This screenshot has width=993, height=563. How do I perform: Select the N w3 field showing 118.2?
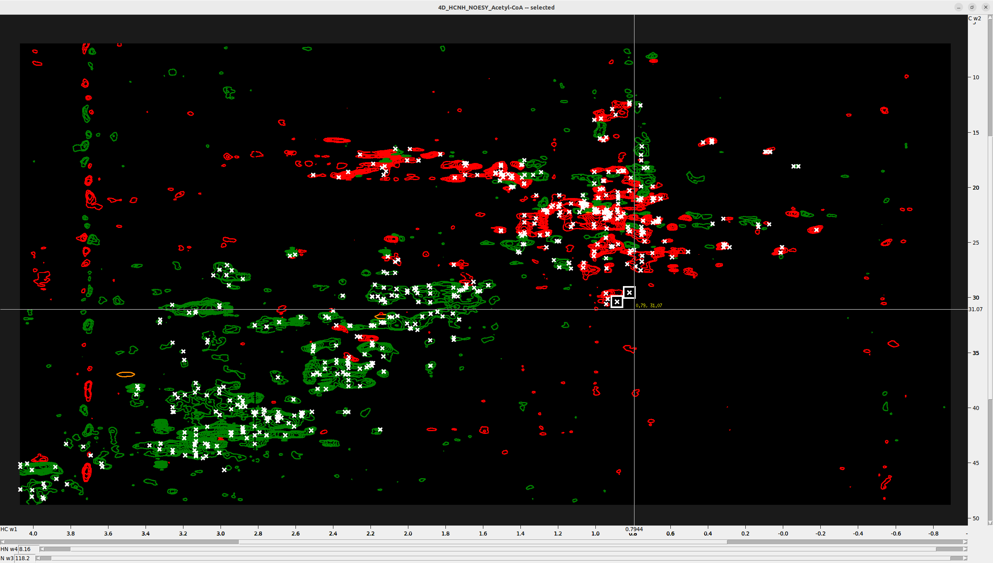(24, 558)
